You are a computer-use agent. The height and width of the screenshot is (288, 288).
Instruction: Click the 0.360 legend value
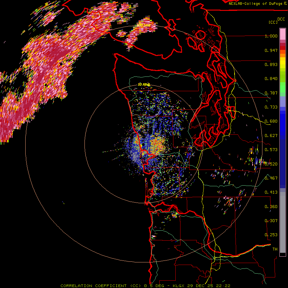click(x=271, y=206)
